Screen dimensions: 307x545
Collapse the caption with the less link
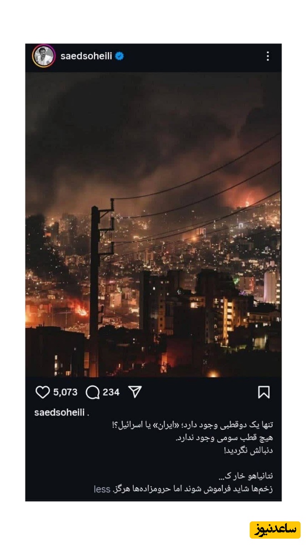pyautogui.click(x=102, y=489)
